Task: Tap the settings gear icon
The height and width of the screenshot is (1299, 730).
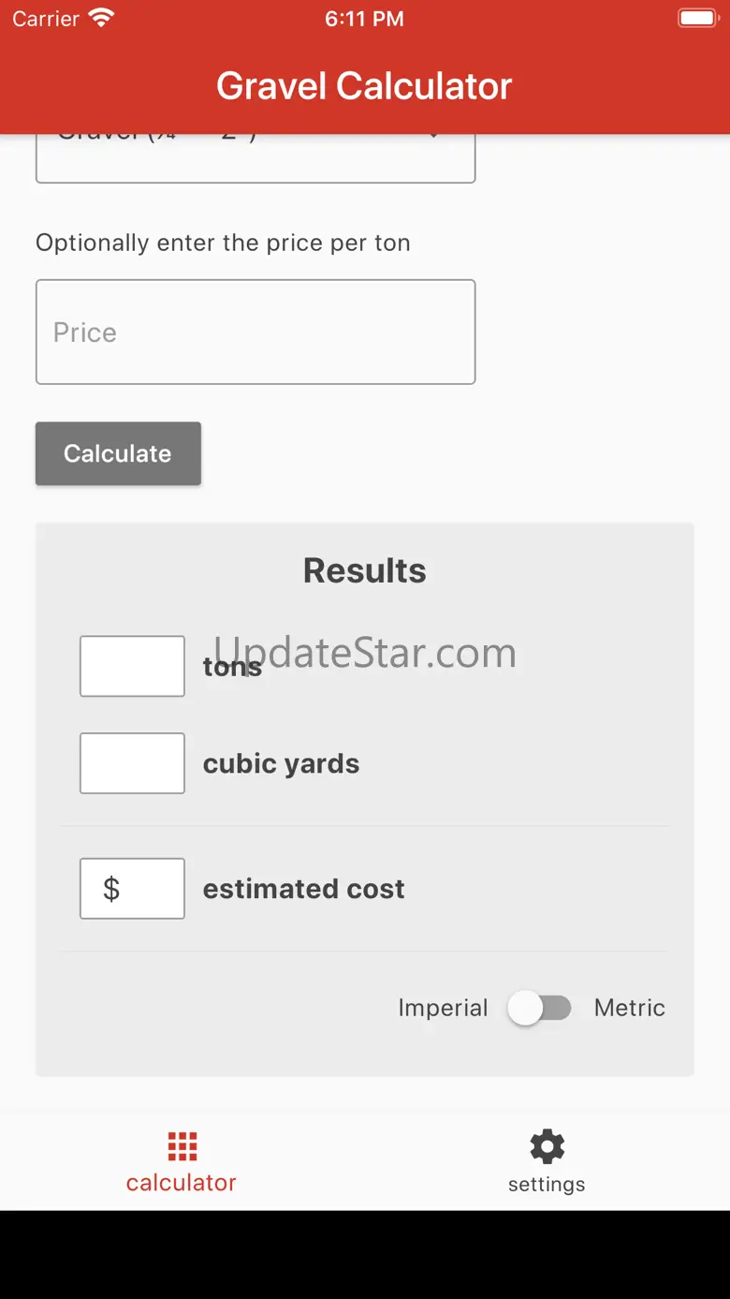Action: [547, 1146]
